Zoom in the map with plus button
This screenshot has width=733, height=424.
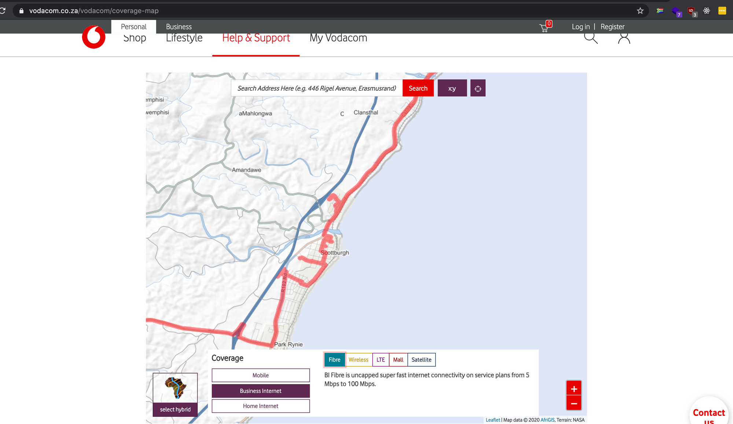click(x=574, y=388)
